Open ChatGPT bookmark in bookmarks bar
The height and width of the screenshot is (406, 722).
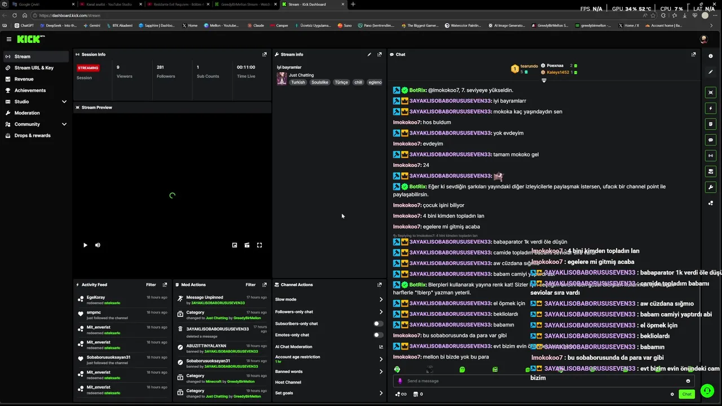pos(24,25)
